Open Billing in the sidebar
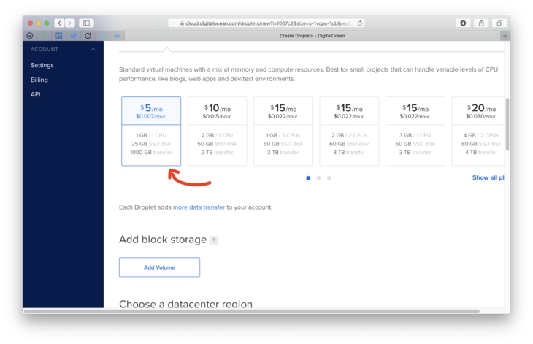Viewport: 533px width, 344px height. click(39, 80)
